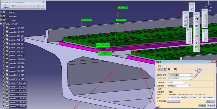Select pointC-200-201 in the tree

tap(17, 28)
